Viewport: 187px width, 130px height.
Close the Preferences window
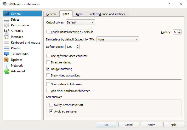tap(181, 4)
